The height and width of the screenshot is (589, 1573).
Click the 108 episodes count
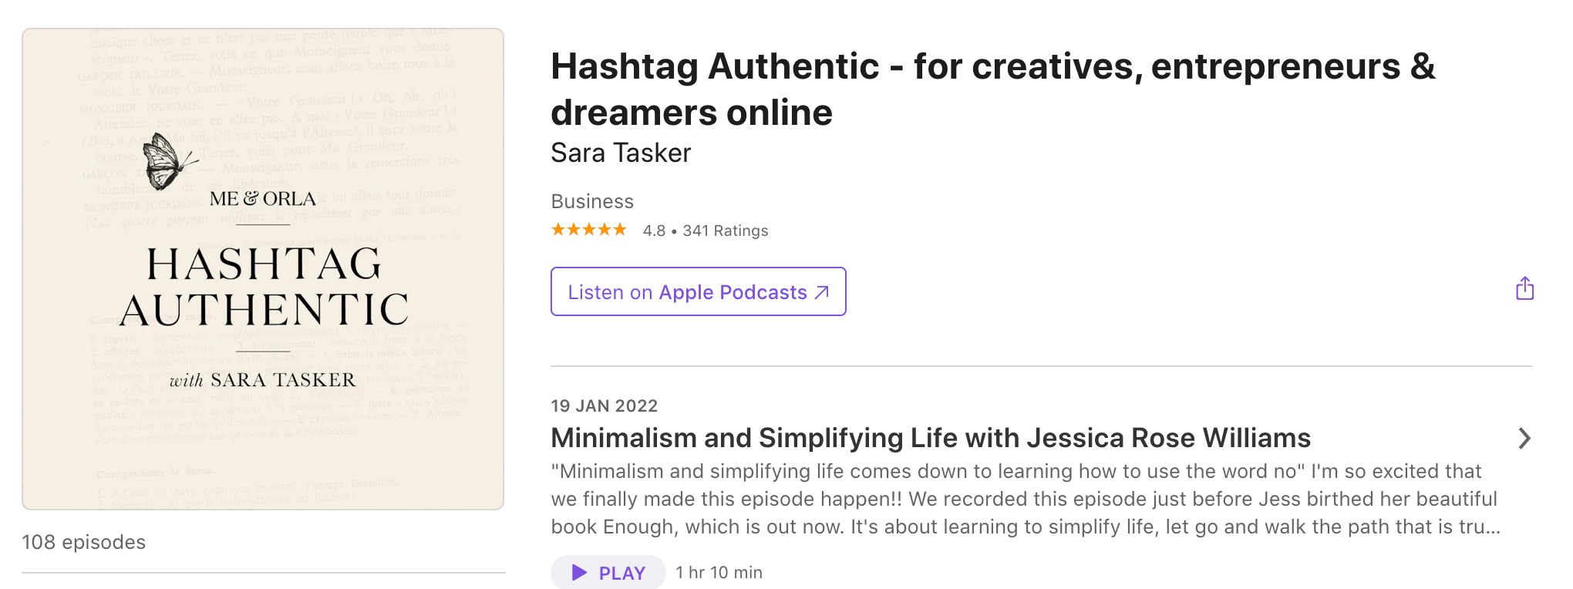pyautogui.click(x=83, y=542)
